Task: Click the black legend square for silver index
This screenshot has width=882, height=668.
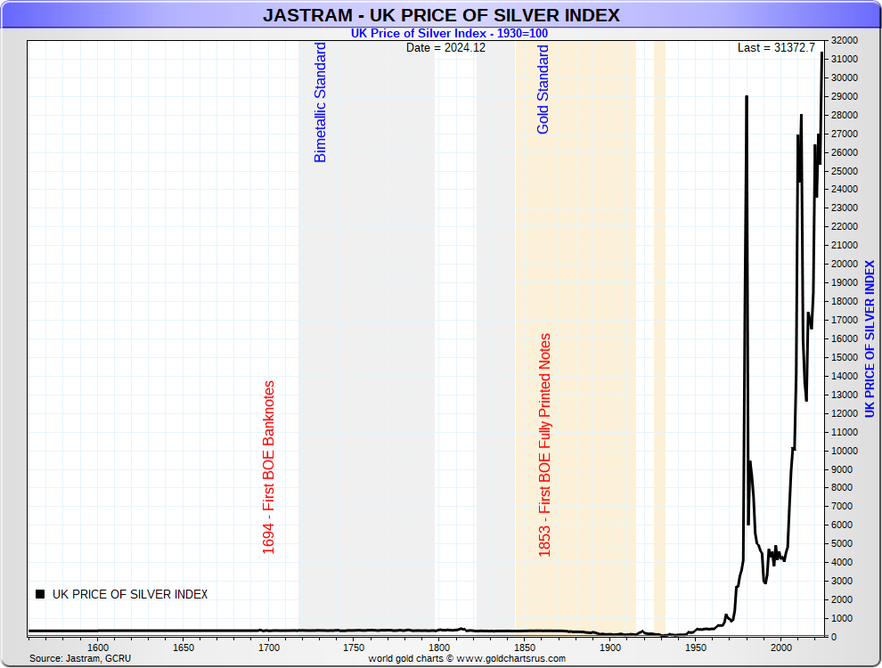Action: 40,594
